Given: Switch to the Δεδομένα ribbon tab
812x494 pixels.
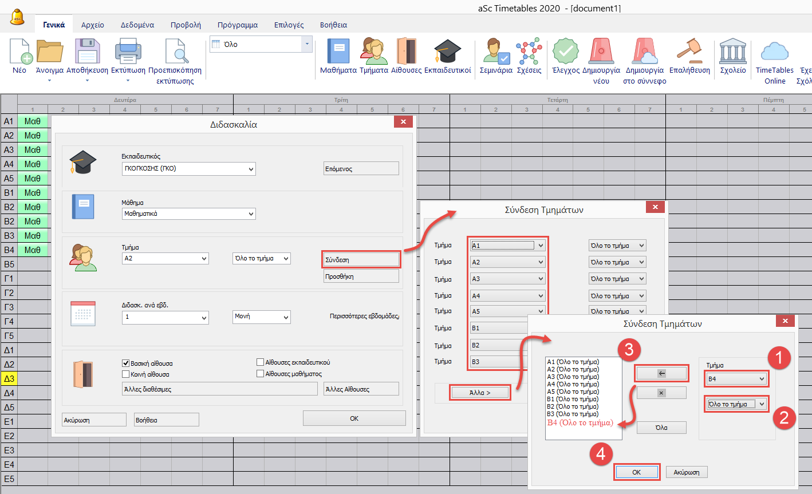Looking at the screenshot, I should tap(137, 25).
